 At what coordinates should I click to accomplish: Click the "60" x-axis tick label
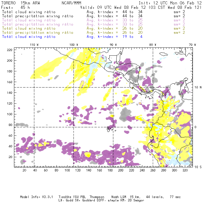(46, 170)
